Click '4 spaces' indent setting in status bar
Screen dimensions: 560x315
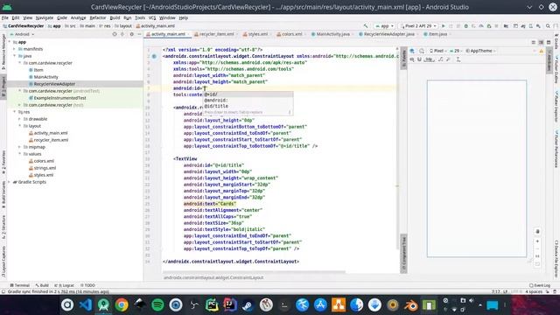[534, 291]
